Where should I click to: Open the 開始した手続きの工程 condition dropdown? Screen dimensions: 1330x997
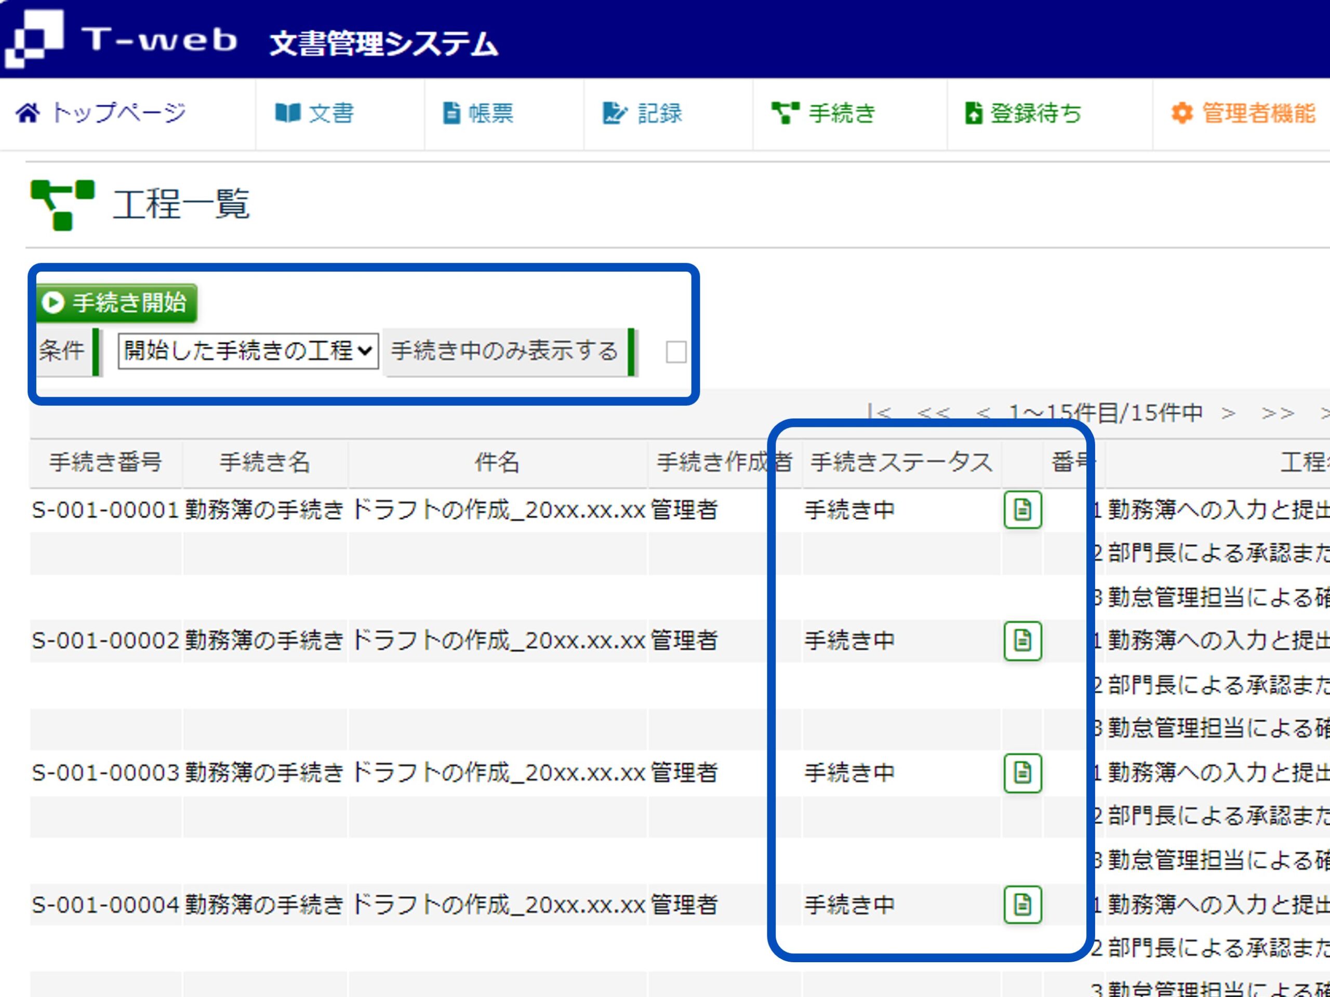coord(248,351)
